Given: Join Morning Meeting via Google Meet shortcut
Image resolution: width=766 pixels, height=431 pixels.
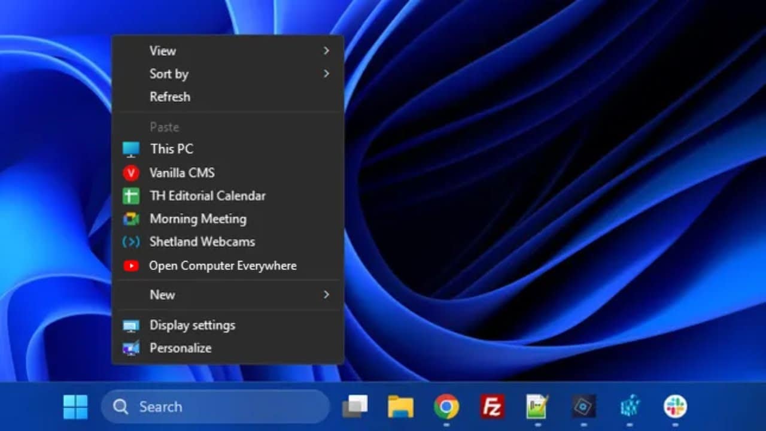Looking at the screenshot, I should pos(197,219).
